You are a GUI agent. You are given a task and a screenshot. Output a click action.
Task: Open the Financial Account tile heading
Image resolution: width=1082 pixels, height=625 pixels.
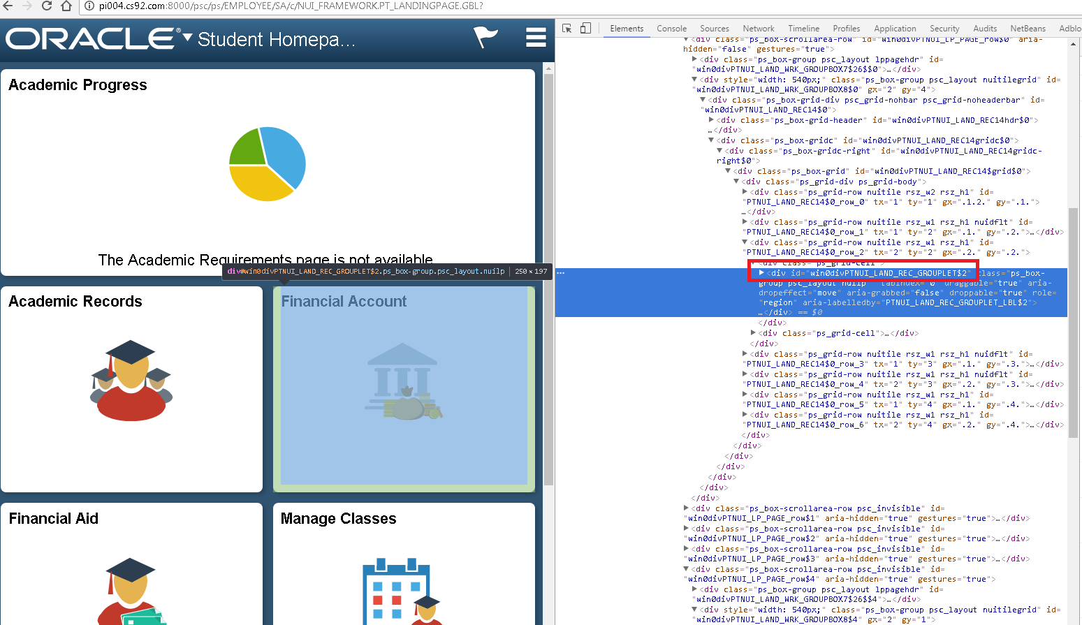tap(344, 301)
